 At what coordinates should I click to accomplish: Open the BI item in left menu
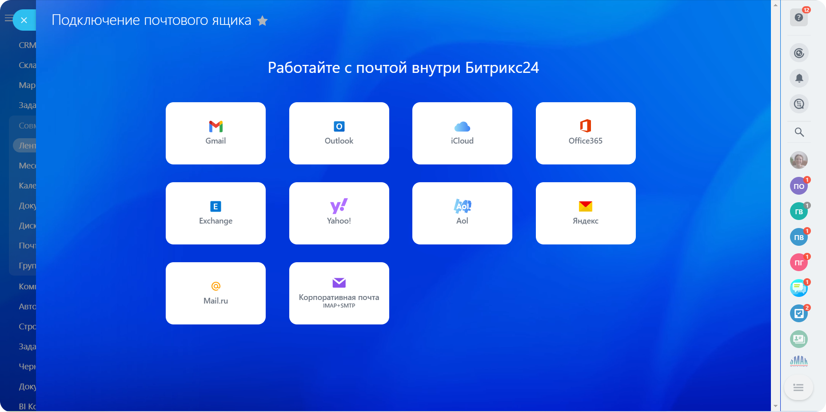tap(27, 406)
